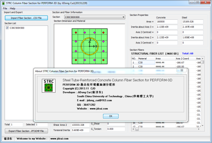This screenshot has height=143, width=212.
Task: Maximize the main application window
Action: (198, 2)
